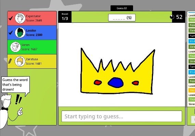Click the Guess It! tab
This screenshot has width=195, height=136.
pyautogui.click(x=122, y=8)
